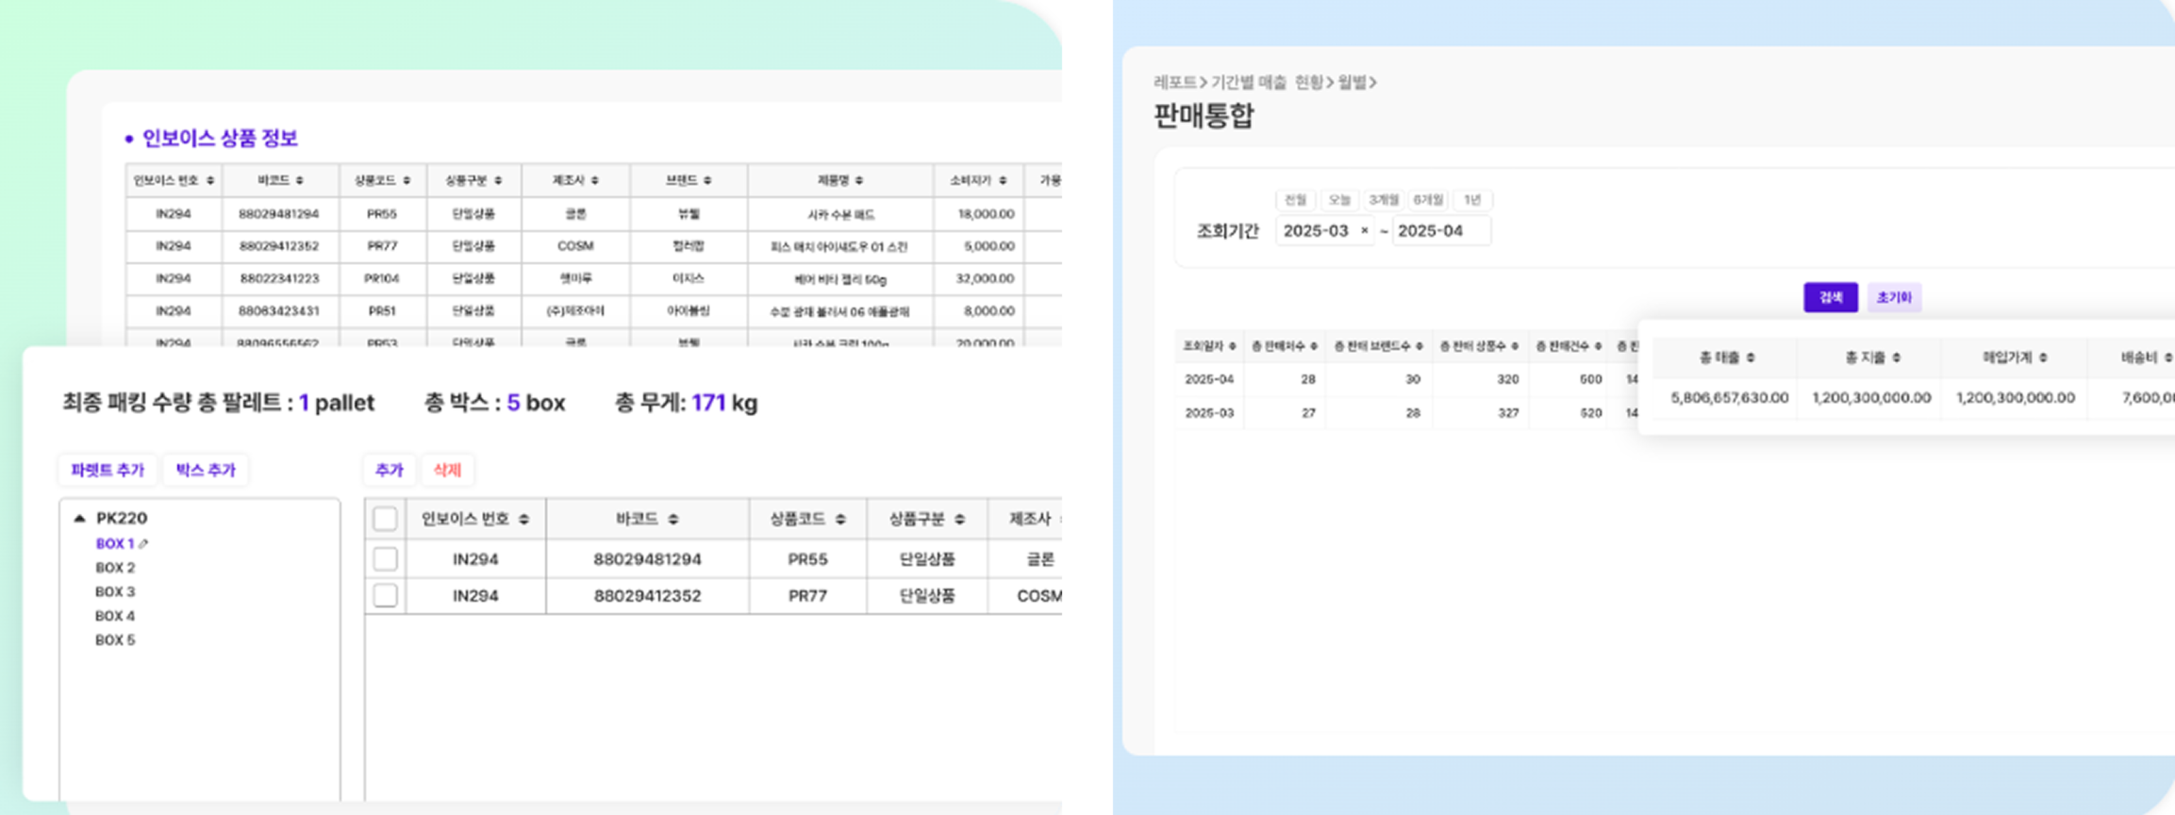Image resolution: width=2175 pixels, height=815 pixels.
Task: Click the 2025-04 end date field
Action: coord(1441,231)
